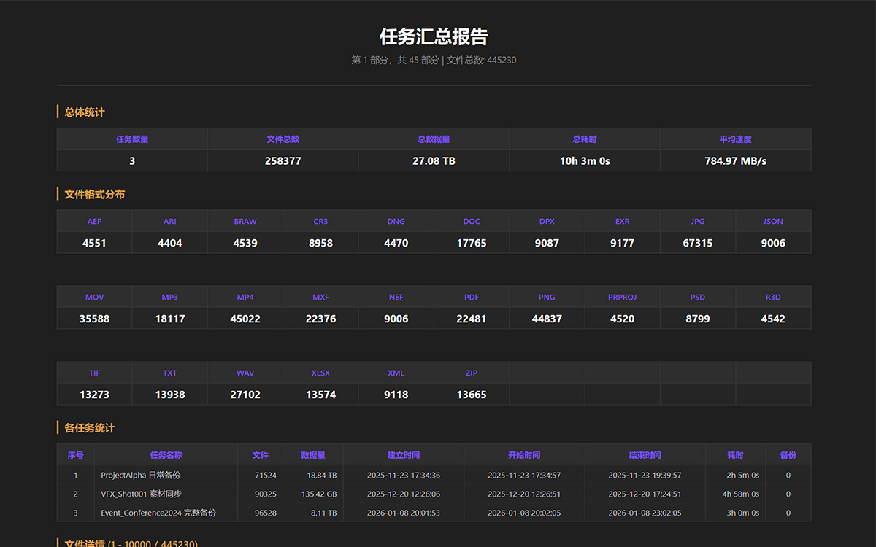This screenshot has width=876, height=547.
Task: Select the JPG format header cell
Action: point(698,221)
